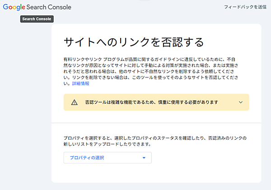Viewport: 271px width, 190px height.
Task: Click the Google Search Console logo
Action: (37, 7)
